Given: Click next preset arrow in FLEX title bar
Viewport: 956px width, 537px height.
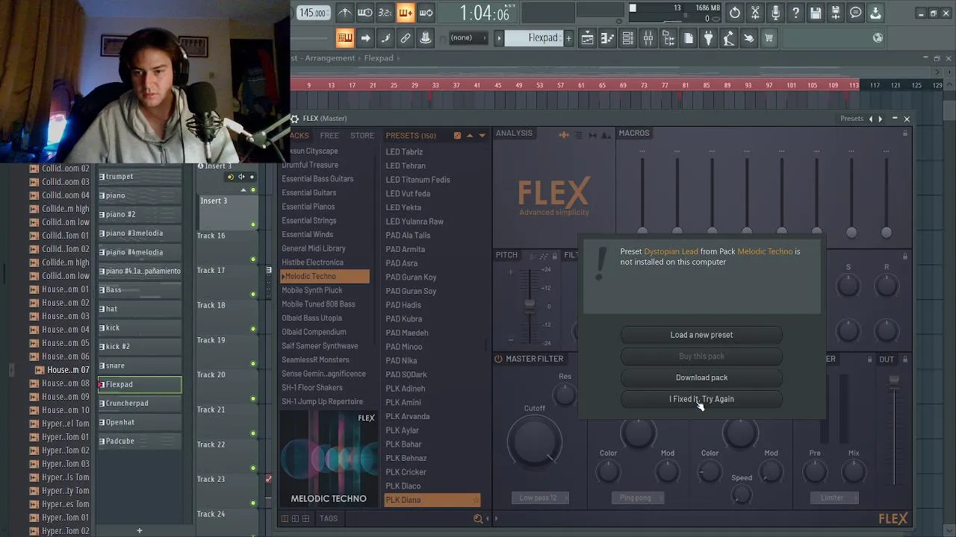Looking at the screenshot, I should [881, 119].
